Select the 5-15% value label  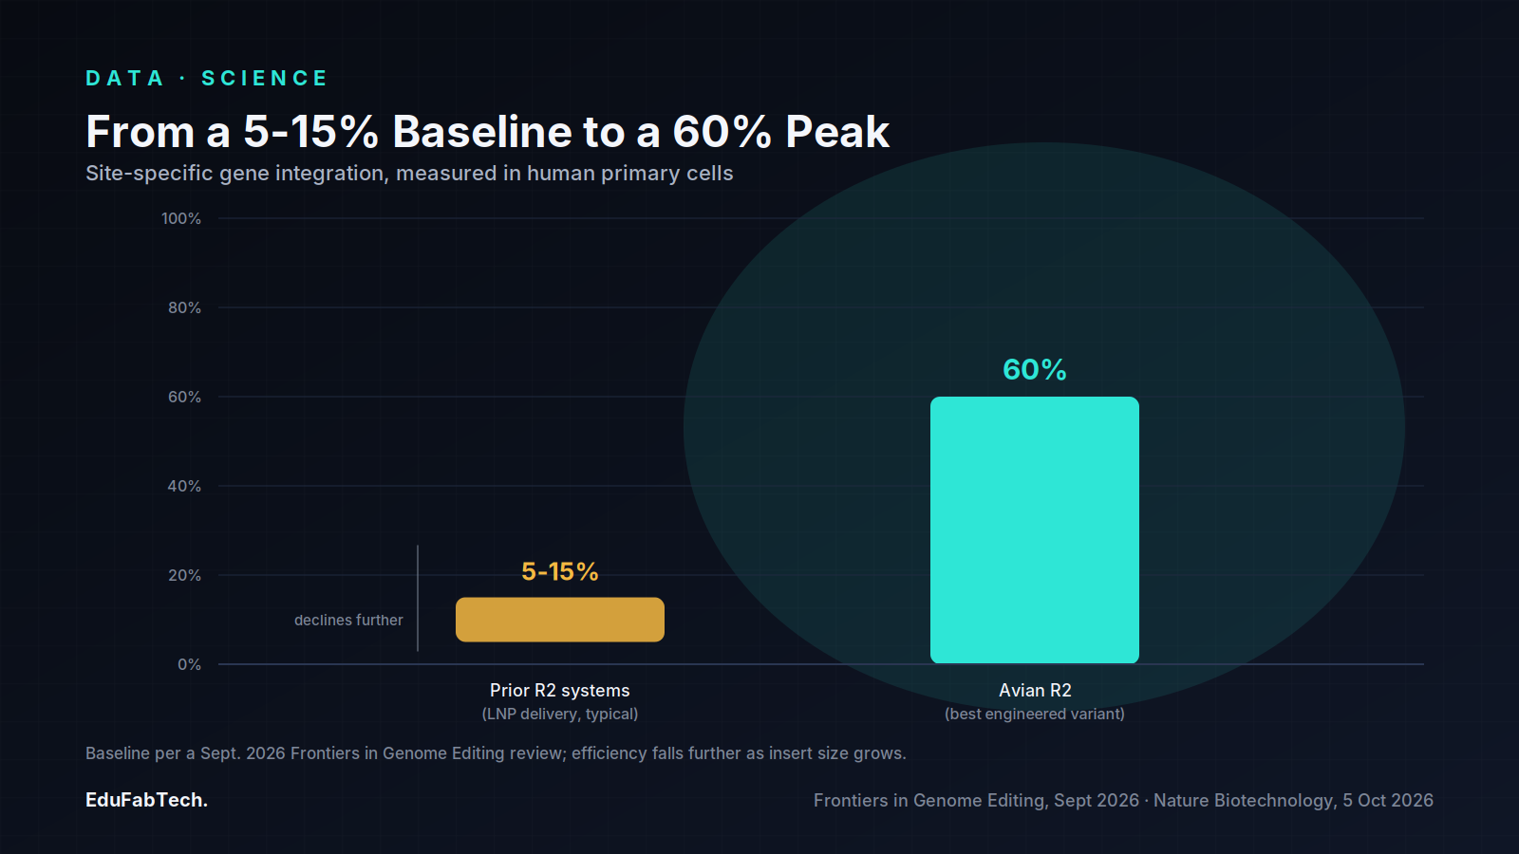click(x=560, y=571)
